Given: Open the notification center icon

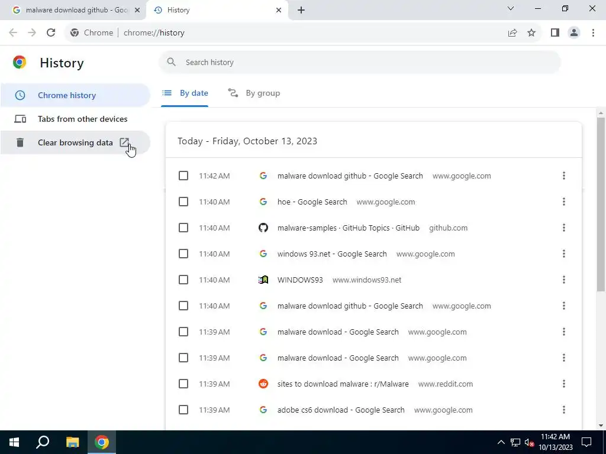Looking at the screenshot, I should pyautogui.click(x=586, y=442).
